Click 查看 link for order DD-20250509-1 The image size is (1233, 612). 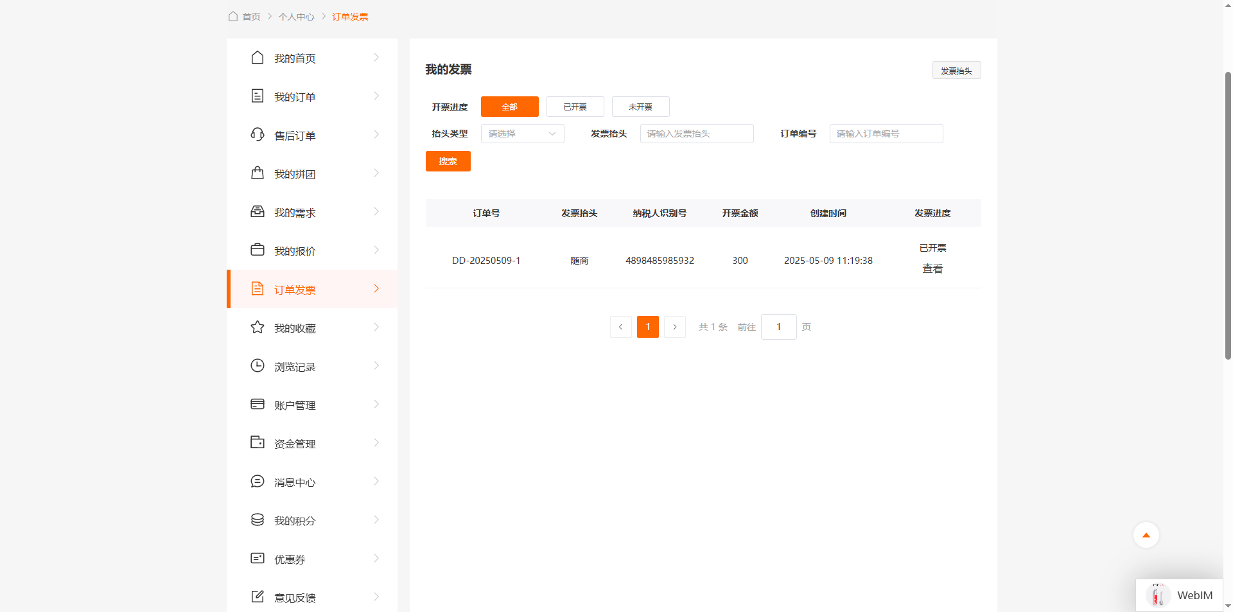[932, 269]
